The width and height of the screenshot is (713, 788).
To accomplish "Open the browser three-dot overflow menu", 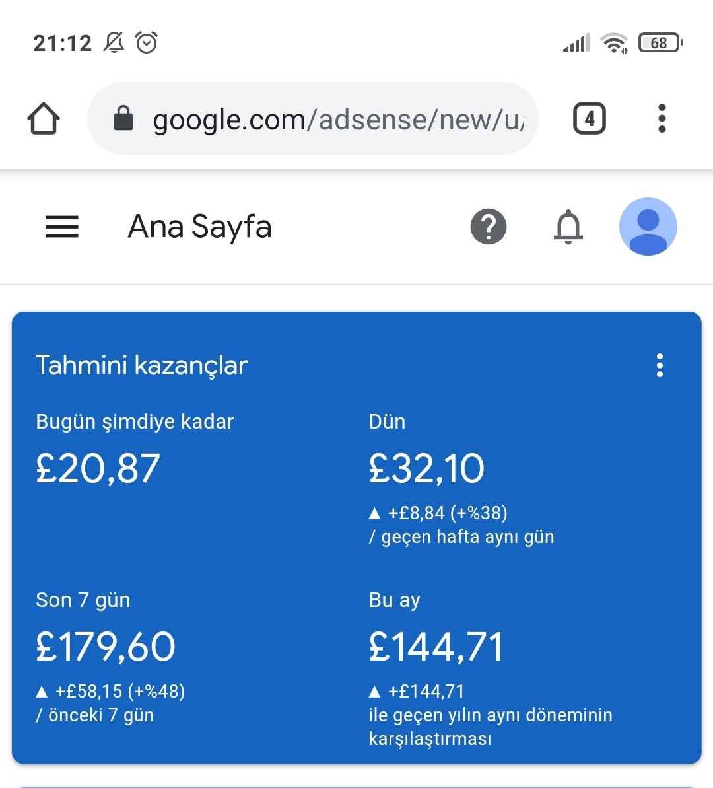I will point(662,119).
